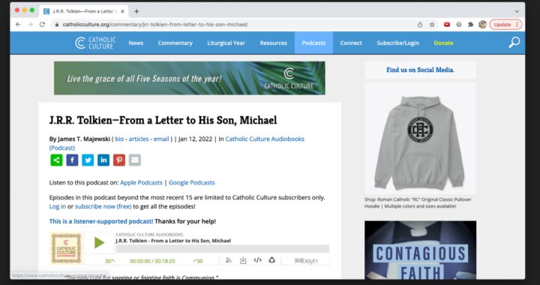Close the J.R.R. Tolkien browser tab
Viewport: 540px width, 285px height.
(122, 11)
